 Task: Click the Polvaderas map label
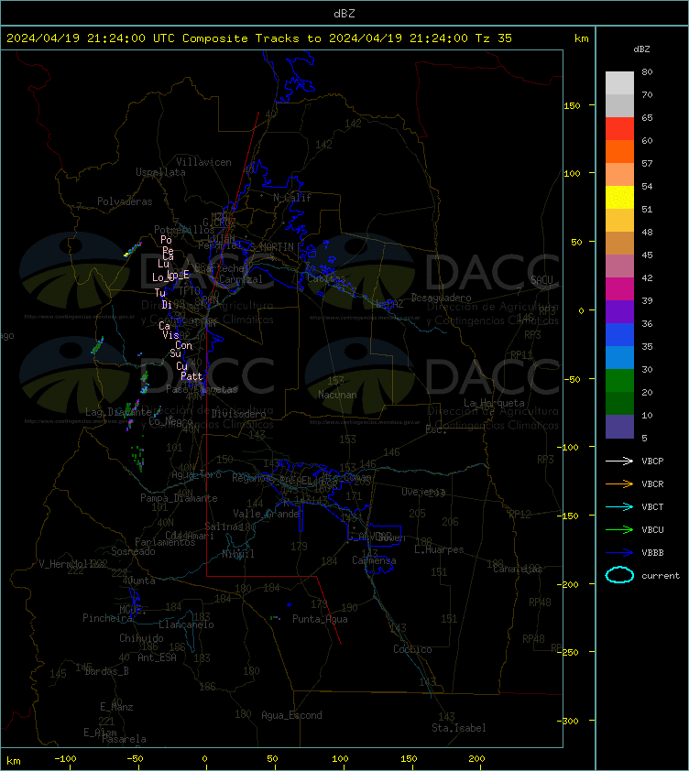tap(125, 201)
